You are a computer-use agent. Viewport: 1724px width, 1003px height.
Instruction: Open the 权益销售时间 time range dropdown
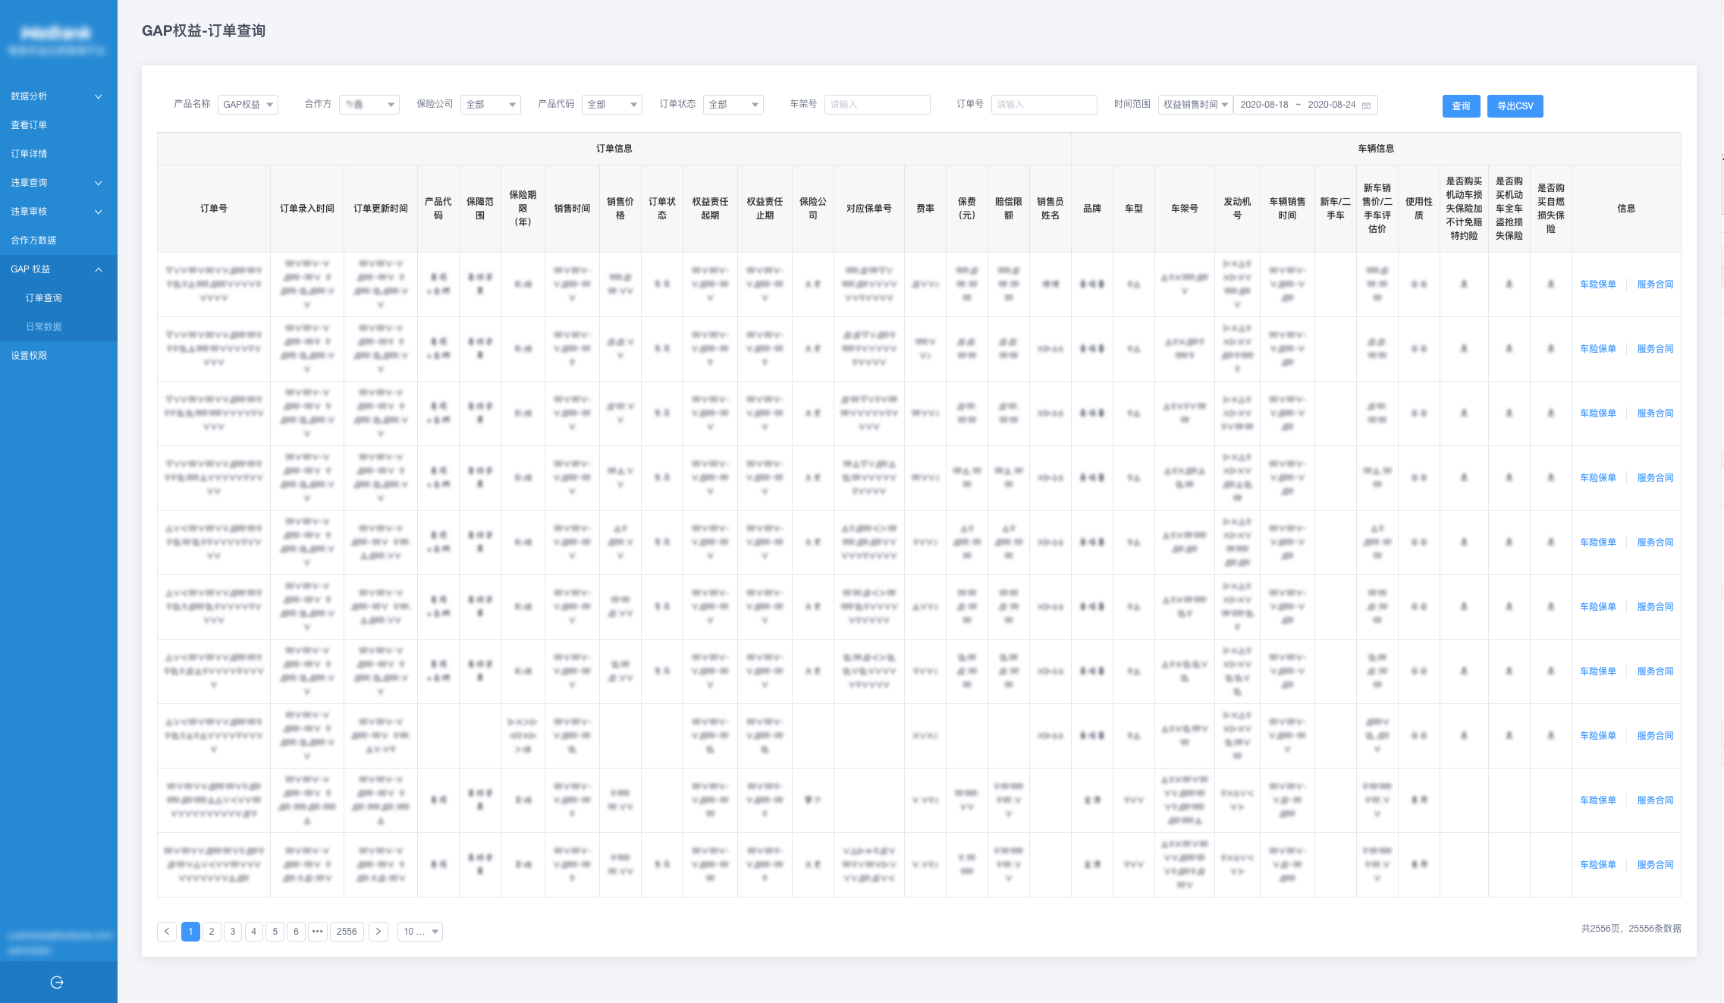coord(1195,105)
